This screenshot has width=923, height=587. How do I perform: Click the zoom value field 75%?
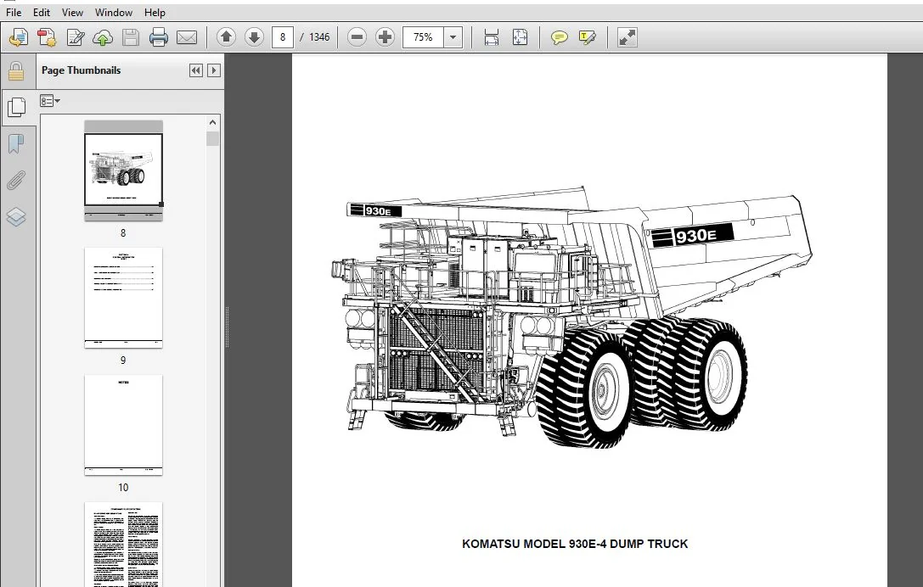tap(423, 37)
